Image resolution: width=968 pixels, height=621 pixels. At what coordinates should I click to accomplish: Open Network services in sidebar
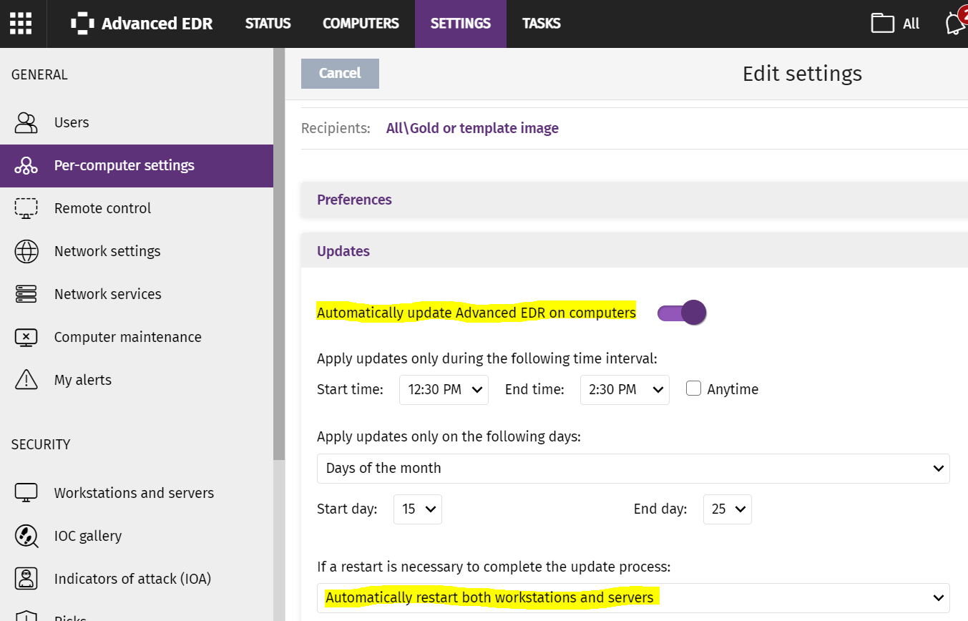coord(137,294)
